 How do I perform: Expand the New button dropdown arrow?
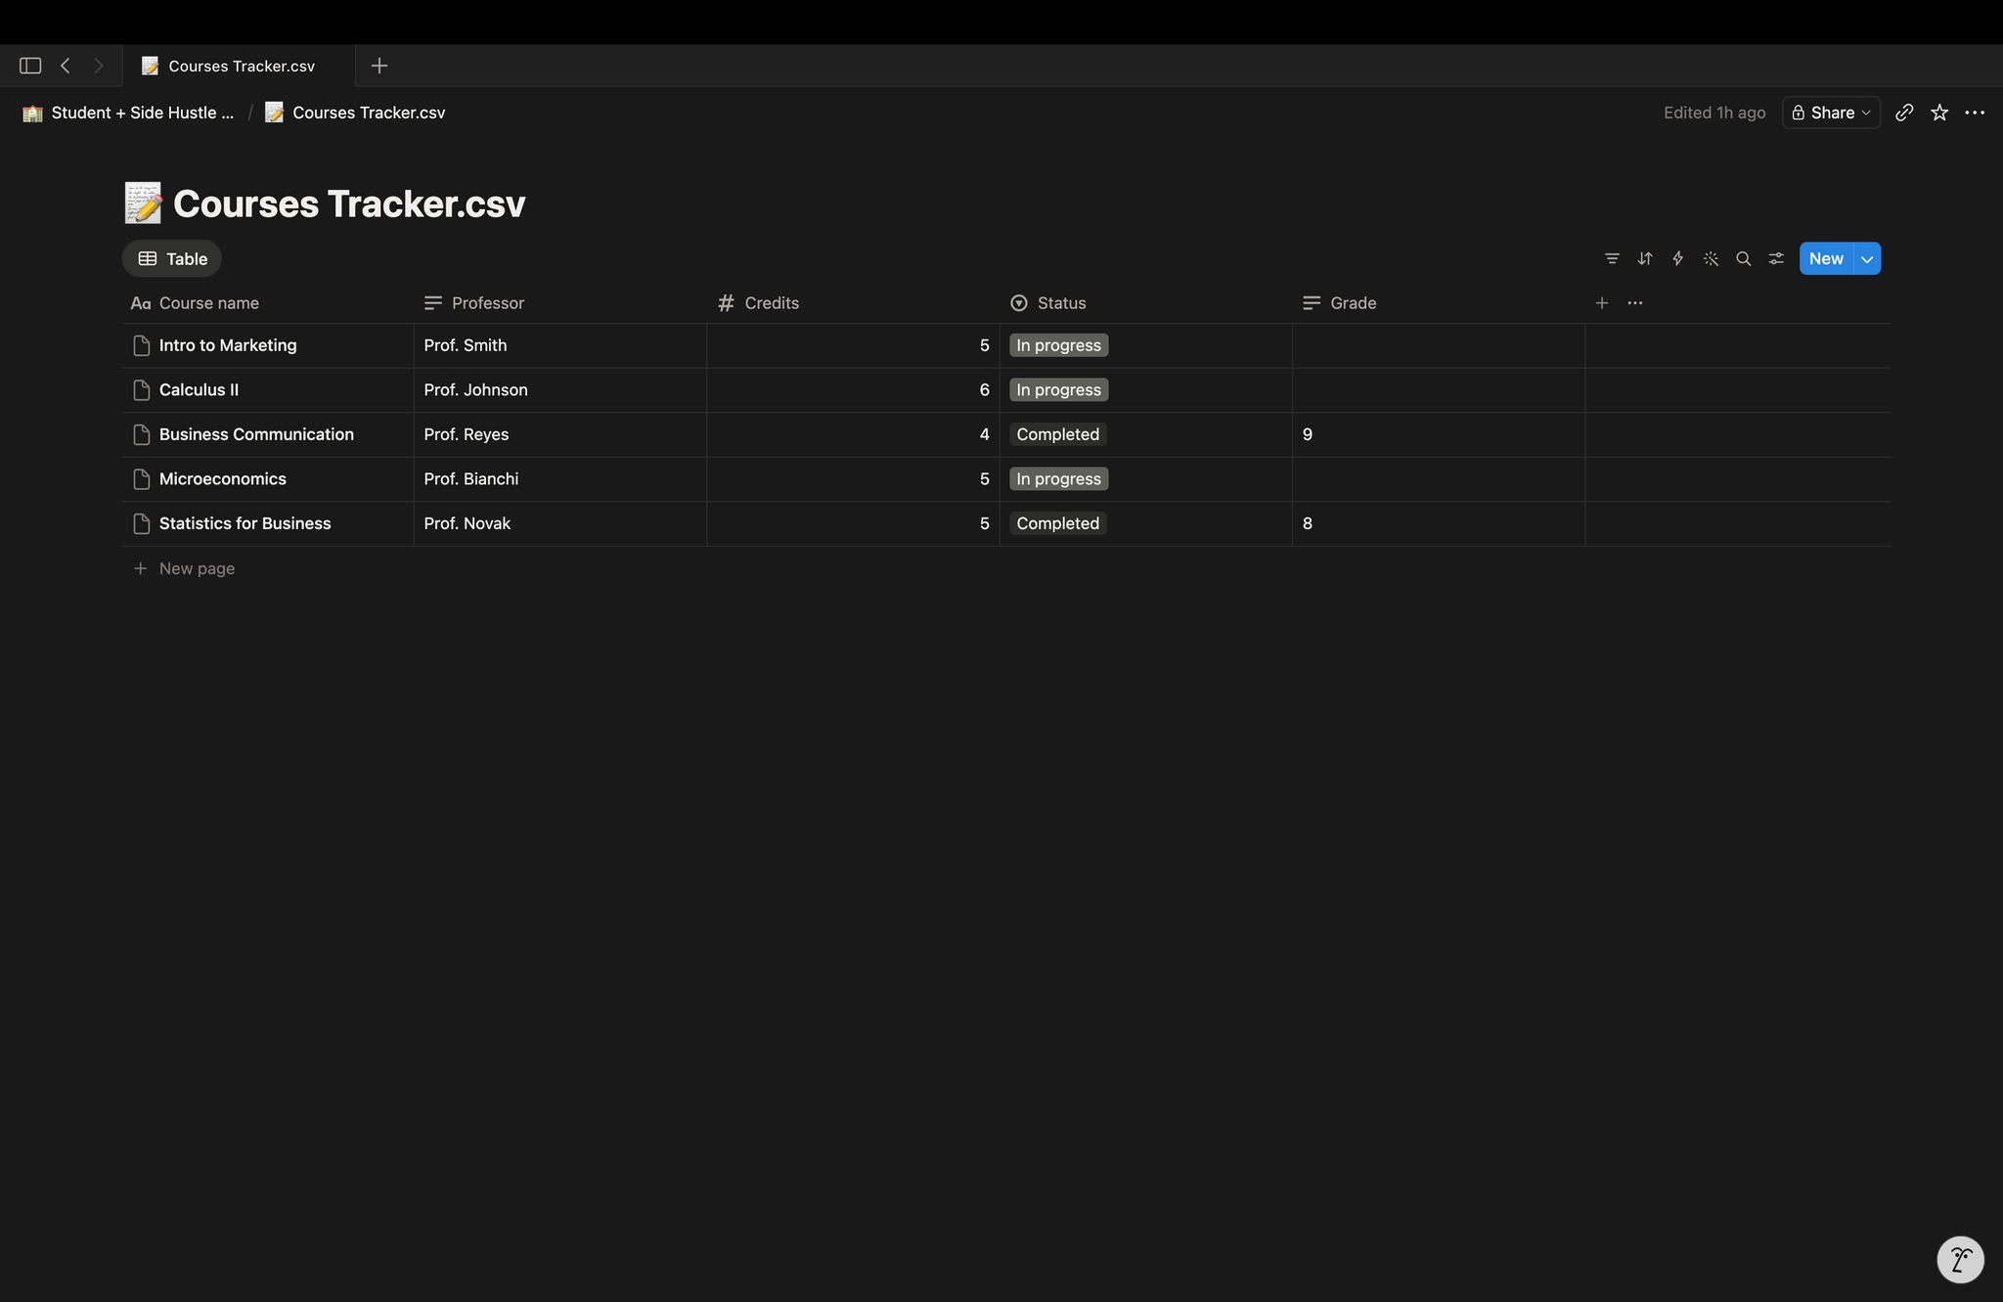pos(1867,258)
